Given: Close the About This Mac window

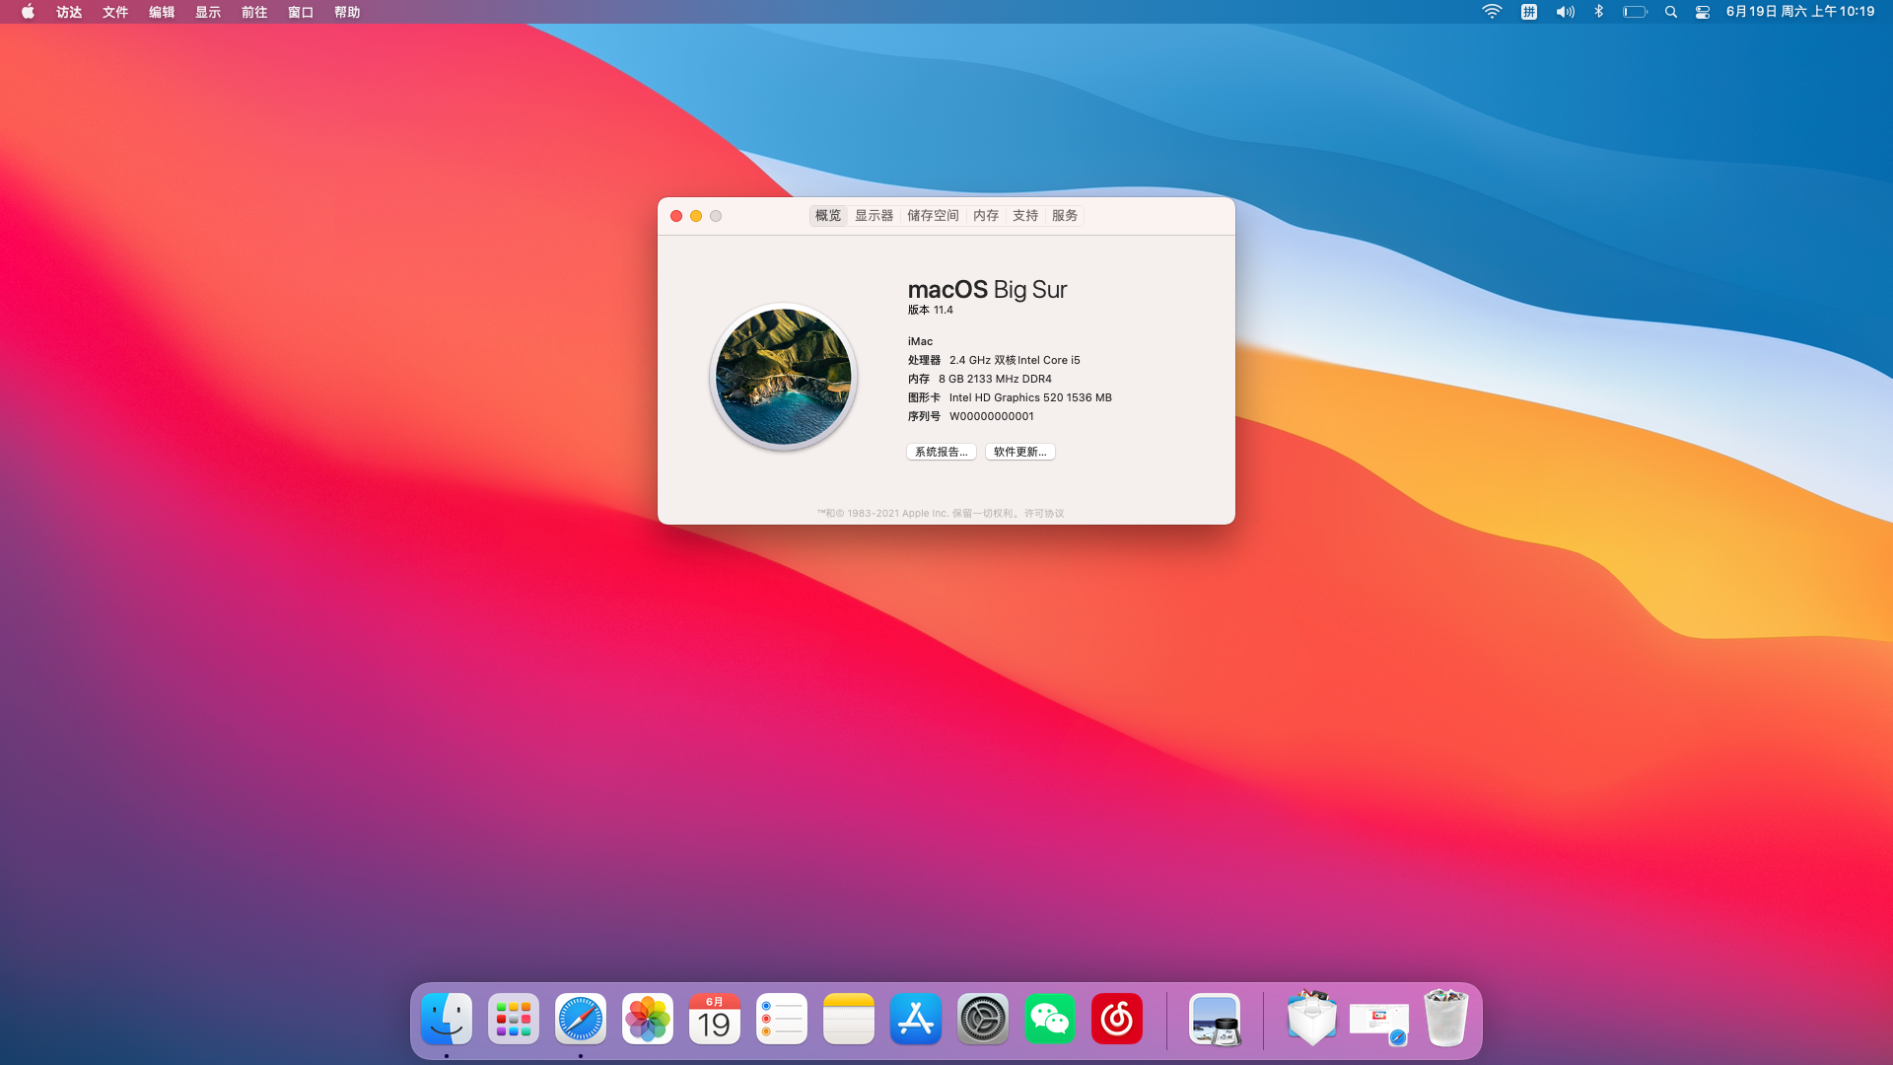Looking at the screenshot, I should coord(676,216).
